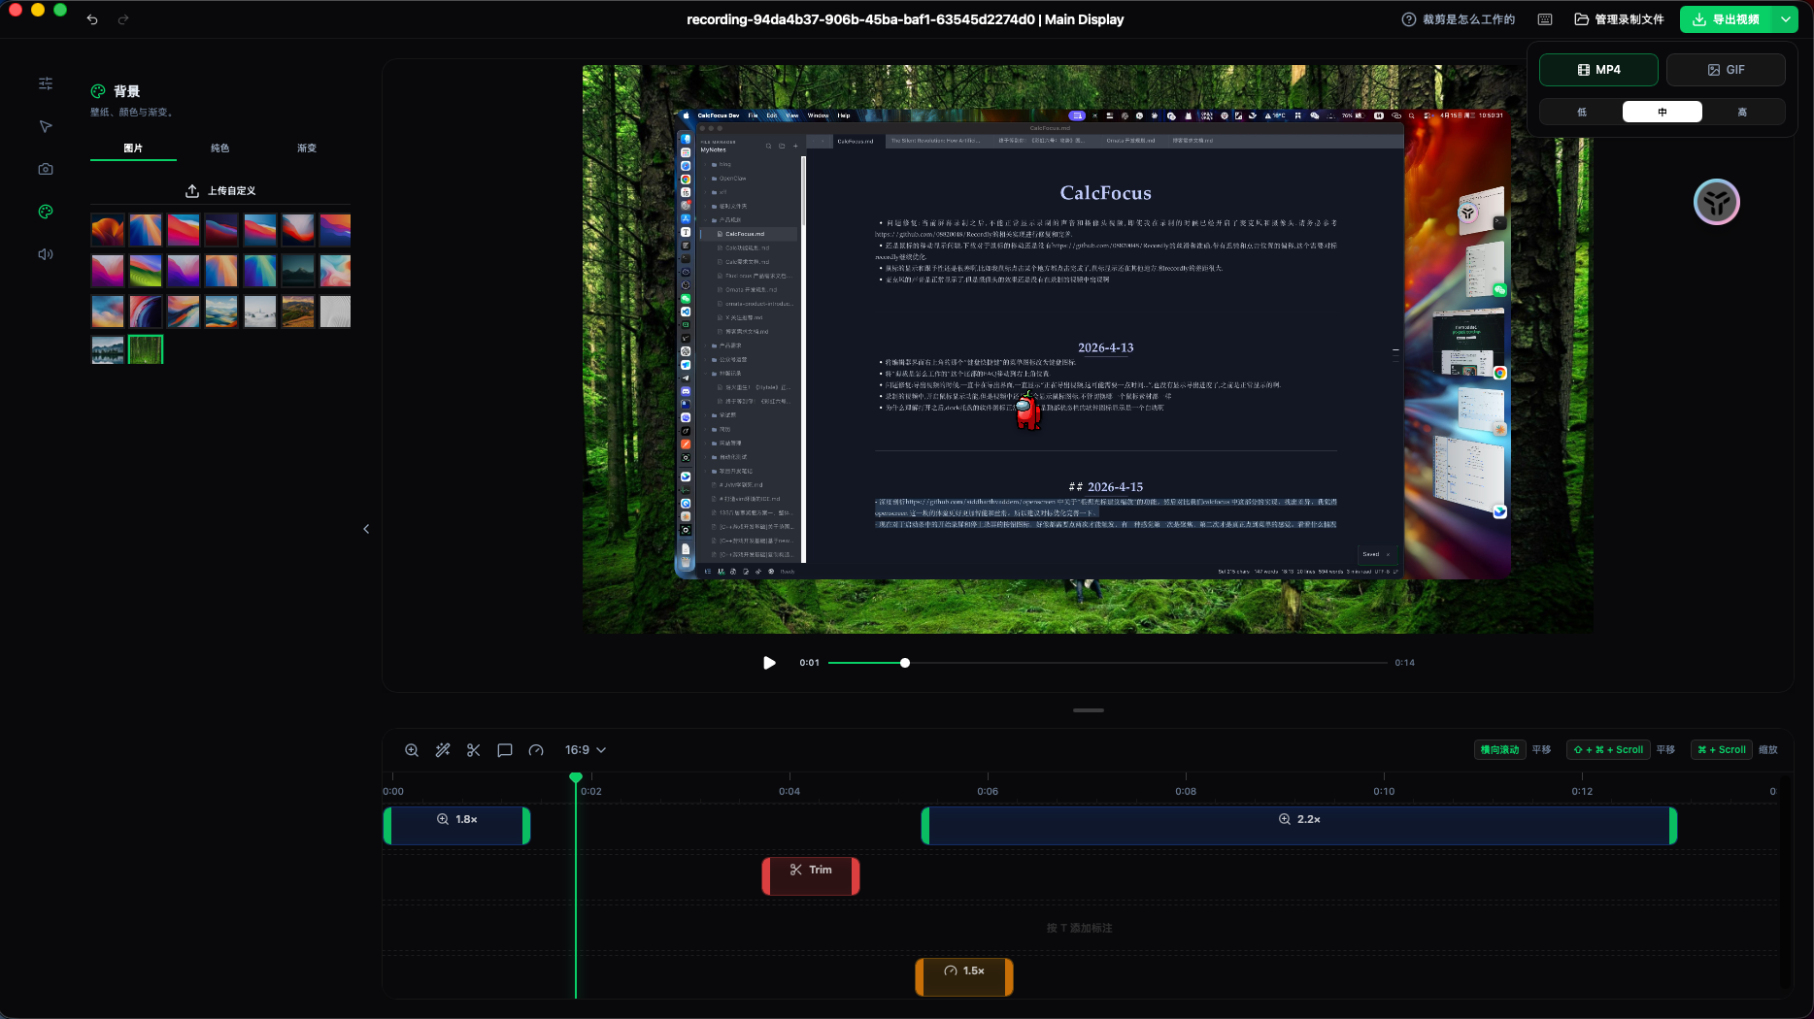Image resolution: width=1814 pixels, height=1019 pixels.
Task: Switch to the 渐变 tab
Action: [x=307, y=148]
